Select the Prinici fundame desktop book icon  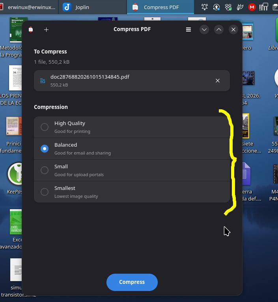[14, 126]
